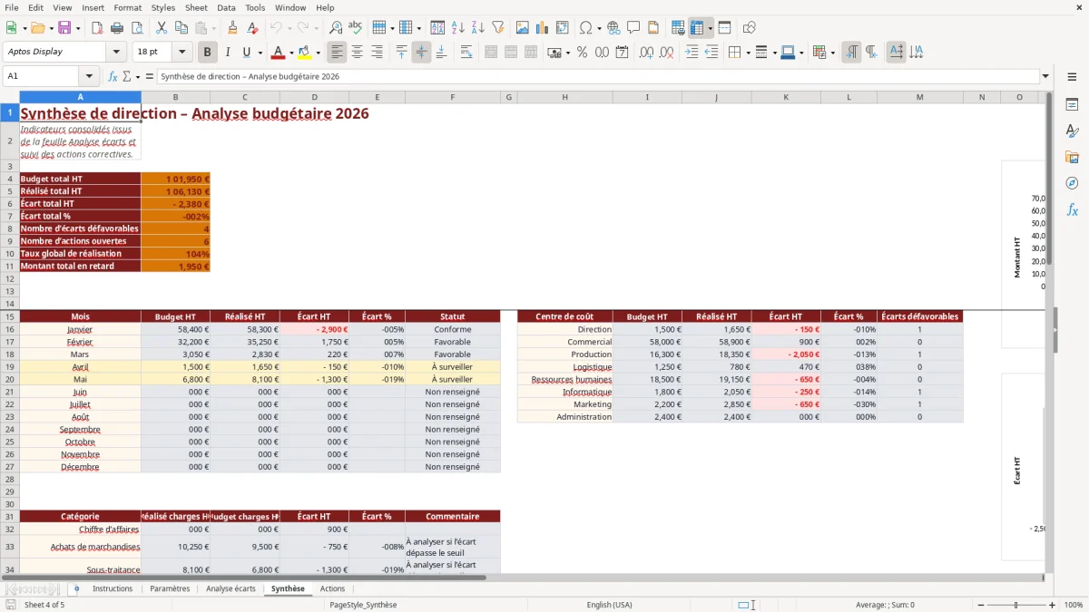Run the Spelling check icon
Viewport: 1089px width, 612px height.
pos(356,28)
